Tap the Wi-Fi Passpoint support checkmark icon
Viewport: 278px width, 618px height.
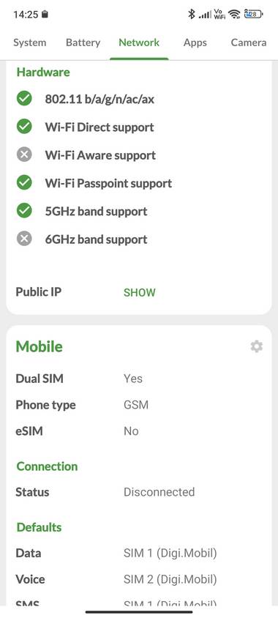pyautogui.click(x=24, y=182)
